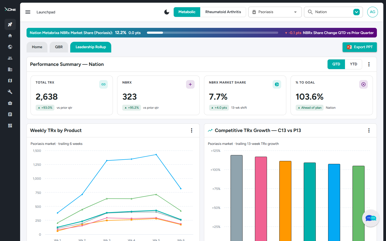Switch to the QBR tab
Image resolution: width=386 pixels, height=241 pixels.
pyautogui.click(x=59, y=47)
